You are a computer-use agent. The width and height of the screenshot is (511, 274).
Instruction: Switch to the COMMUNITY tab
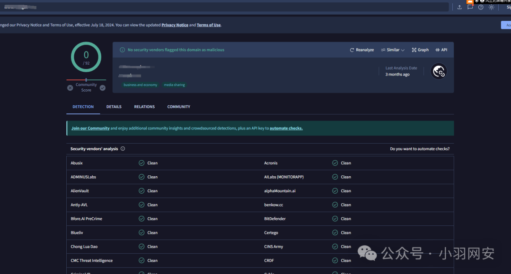point(178,107)
